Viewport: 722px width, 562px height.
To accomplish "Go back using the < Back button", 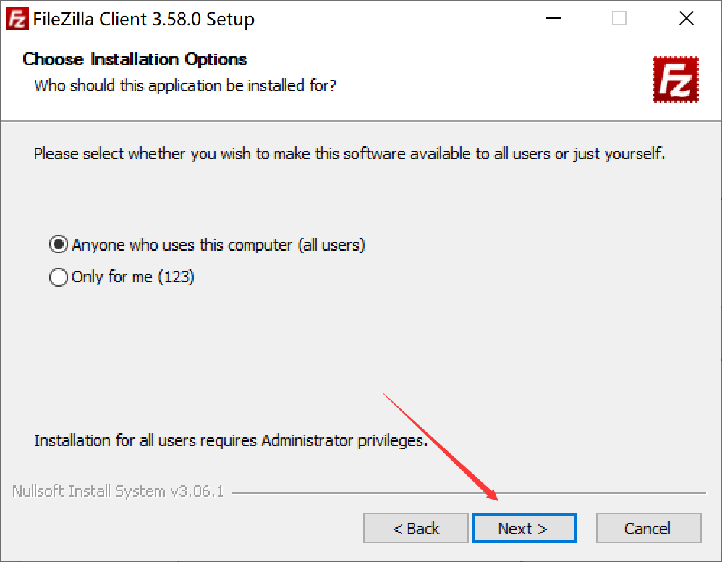I will (x=416, y=528).
